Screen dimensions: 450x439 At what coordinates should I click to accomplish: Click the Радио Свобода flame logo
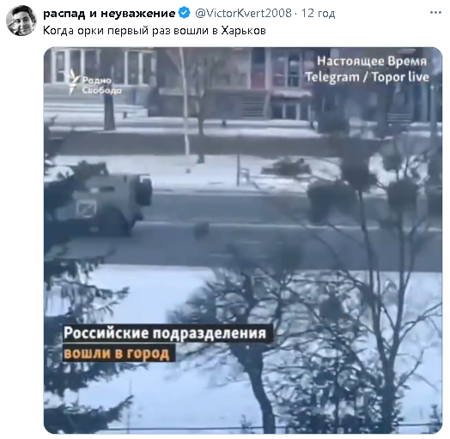tap(74, 81)
